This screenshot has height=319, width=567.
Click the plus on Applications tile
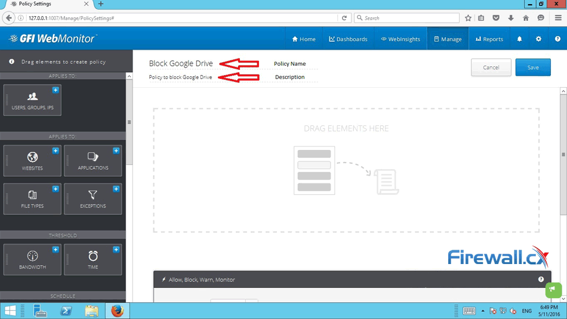click(x=116, y=151)
